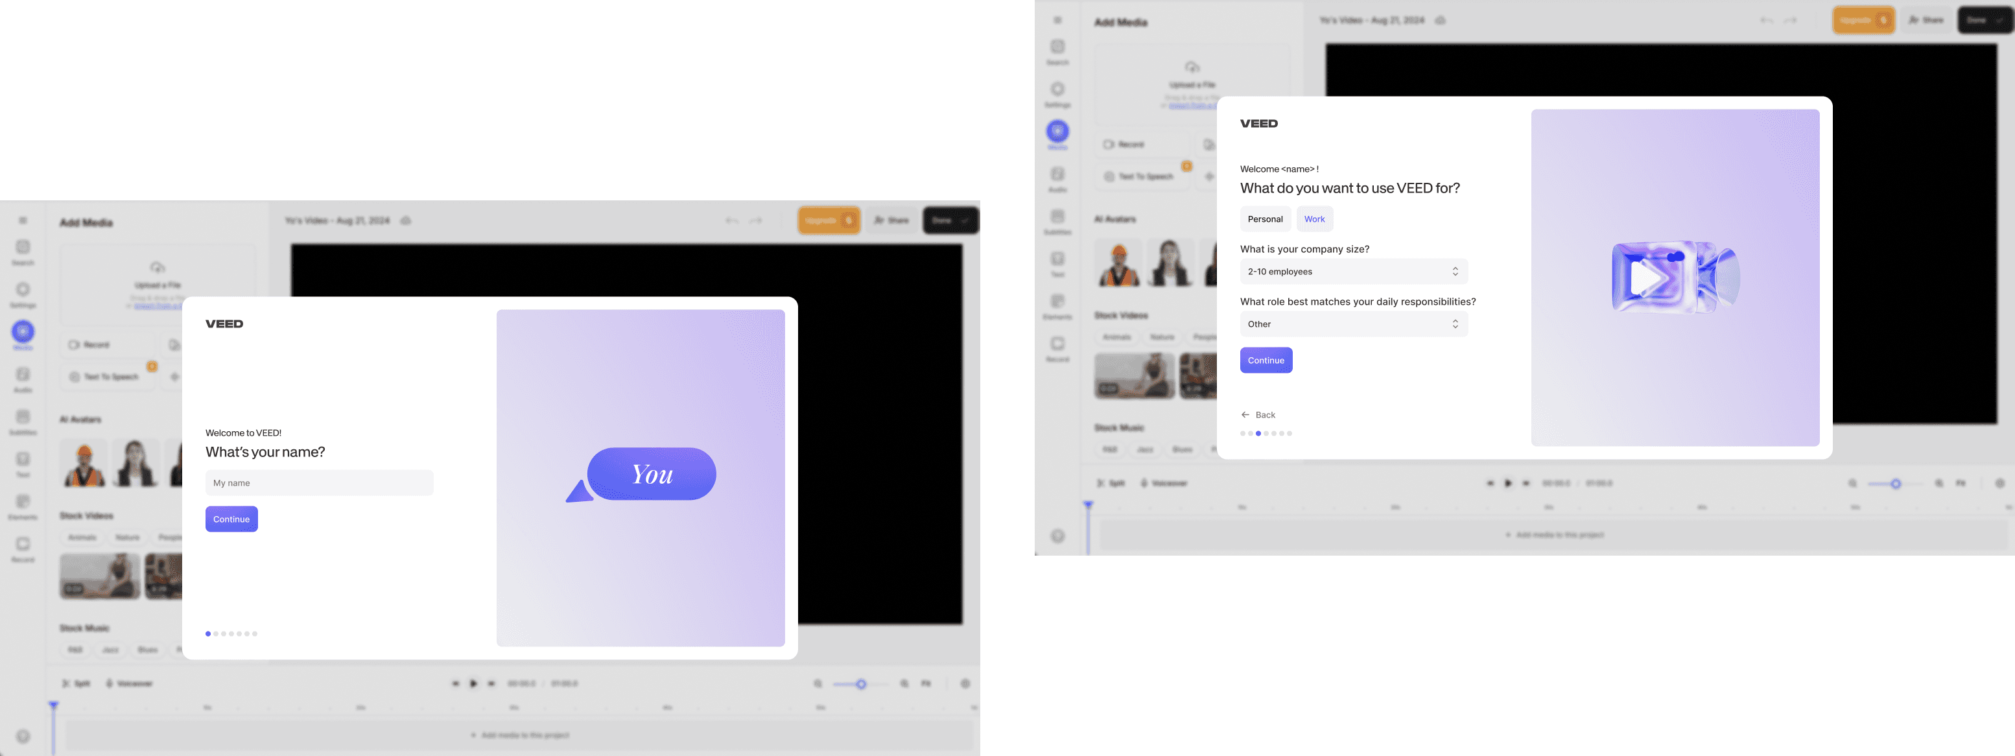The width and height of the screenshot is (2015, 756).
Task: Expand the company size dropdown
Action: [x=1353, y=272]
